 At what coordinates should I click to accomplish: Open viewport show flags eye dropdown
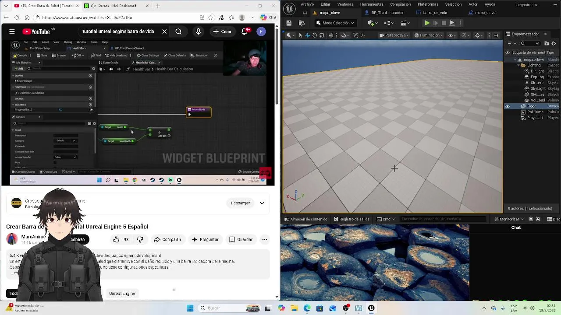(x=452, y=35)
